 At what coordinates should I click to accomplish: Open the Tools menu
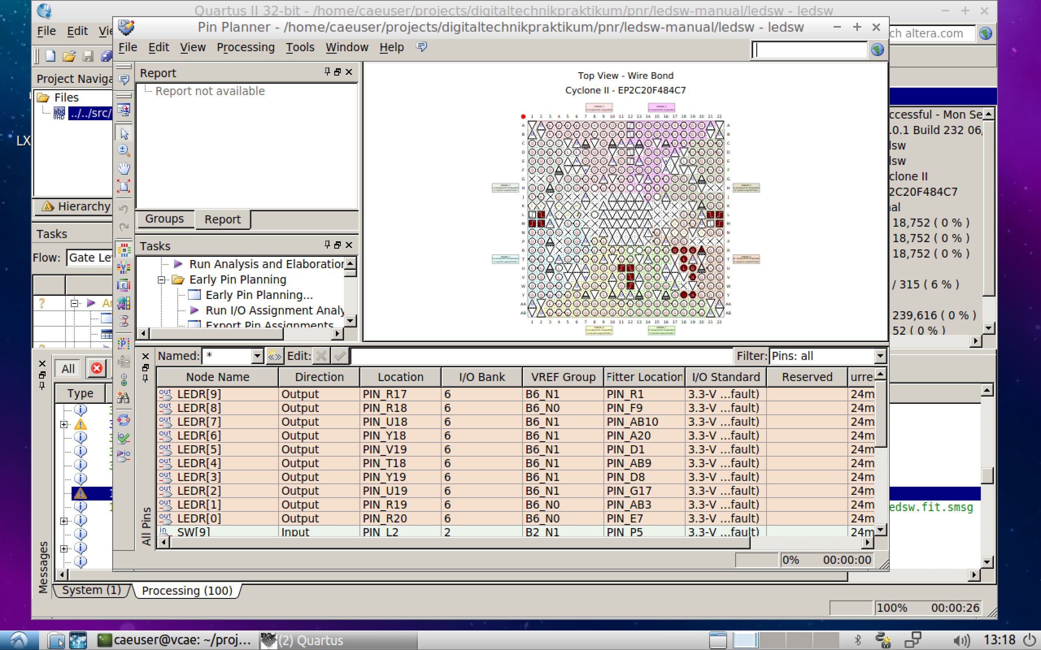tap(300, 47)
